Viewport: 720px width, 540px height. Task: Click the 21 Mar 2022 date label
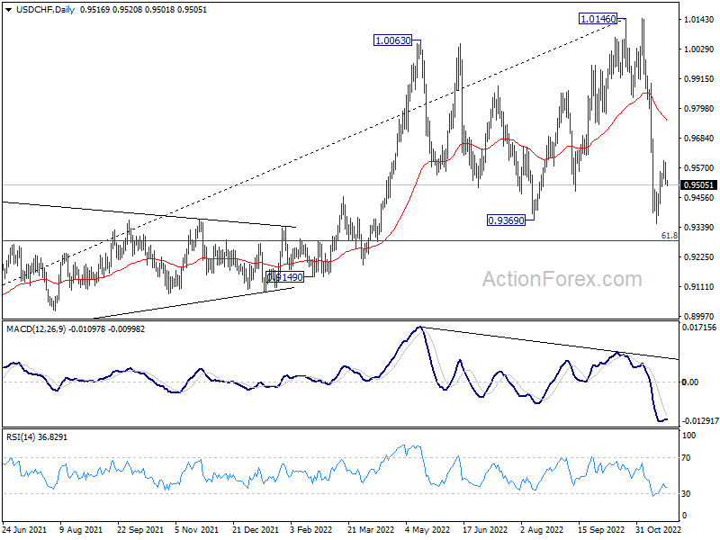click(x=371, y=530)
